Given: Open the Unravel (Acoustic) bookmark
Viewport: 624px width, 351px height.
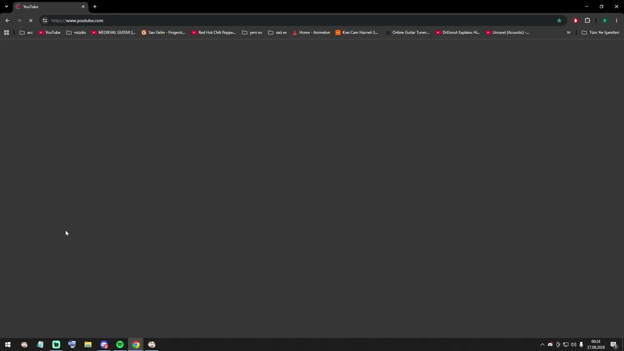Looking at the screenshot, I should point(507,33).
